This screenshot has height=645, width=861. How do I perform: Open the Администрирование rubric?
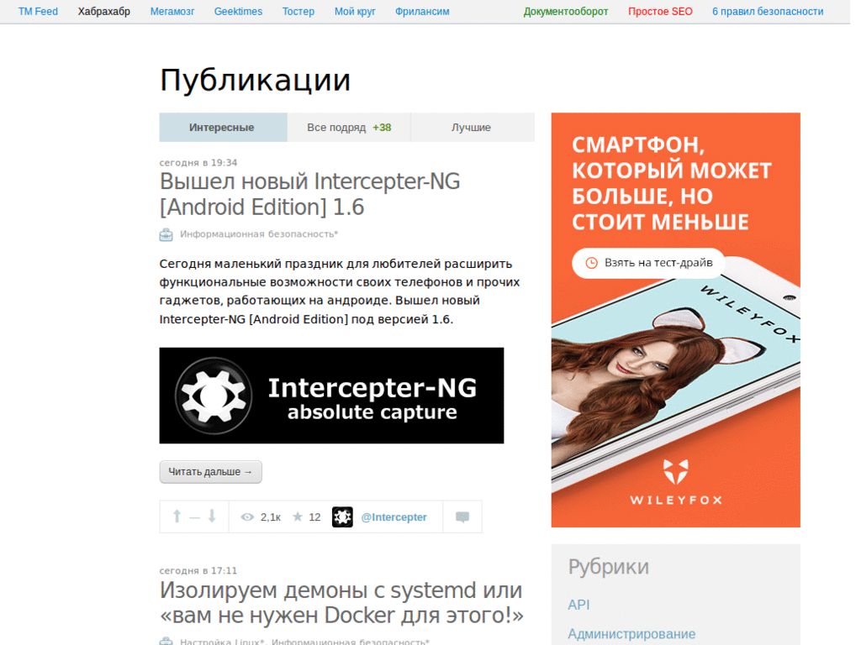[631, 633]
